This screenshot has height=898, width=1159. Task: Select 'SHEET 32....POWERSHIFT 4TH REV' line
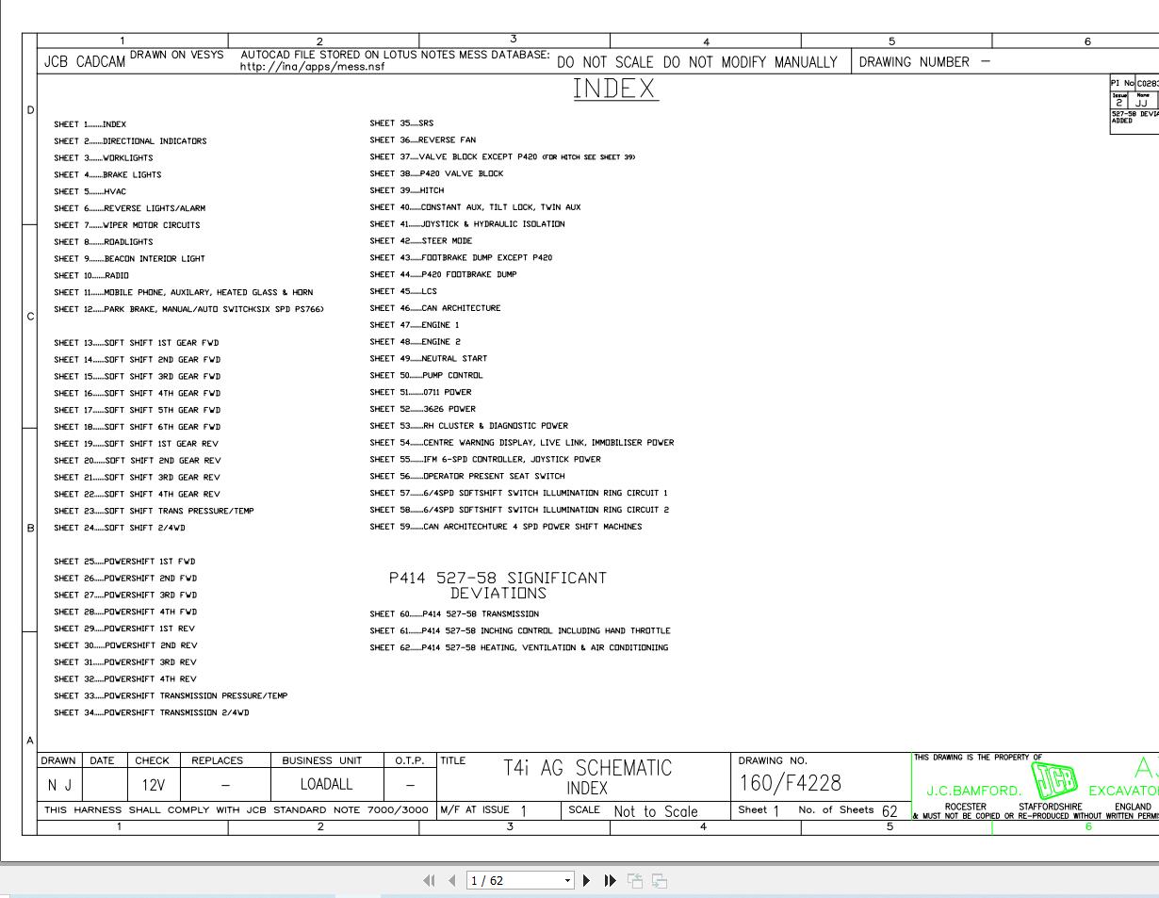tap(125, 679)
